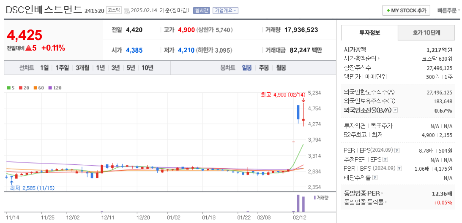Click the 12.36배 industry PER value
462x223 pixels.
tap(442, 193)
